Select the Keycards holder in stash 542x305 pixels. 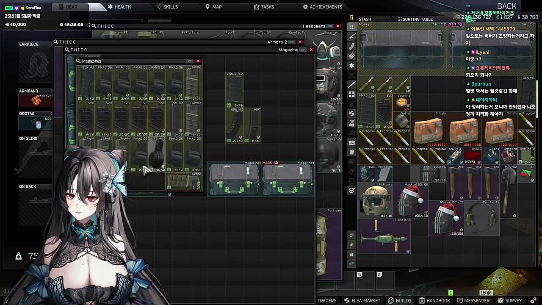tap(384, 174)
